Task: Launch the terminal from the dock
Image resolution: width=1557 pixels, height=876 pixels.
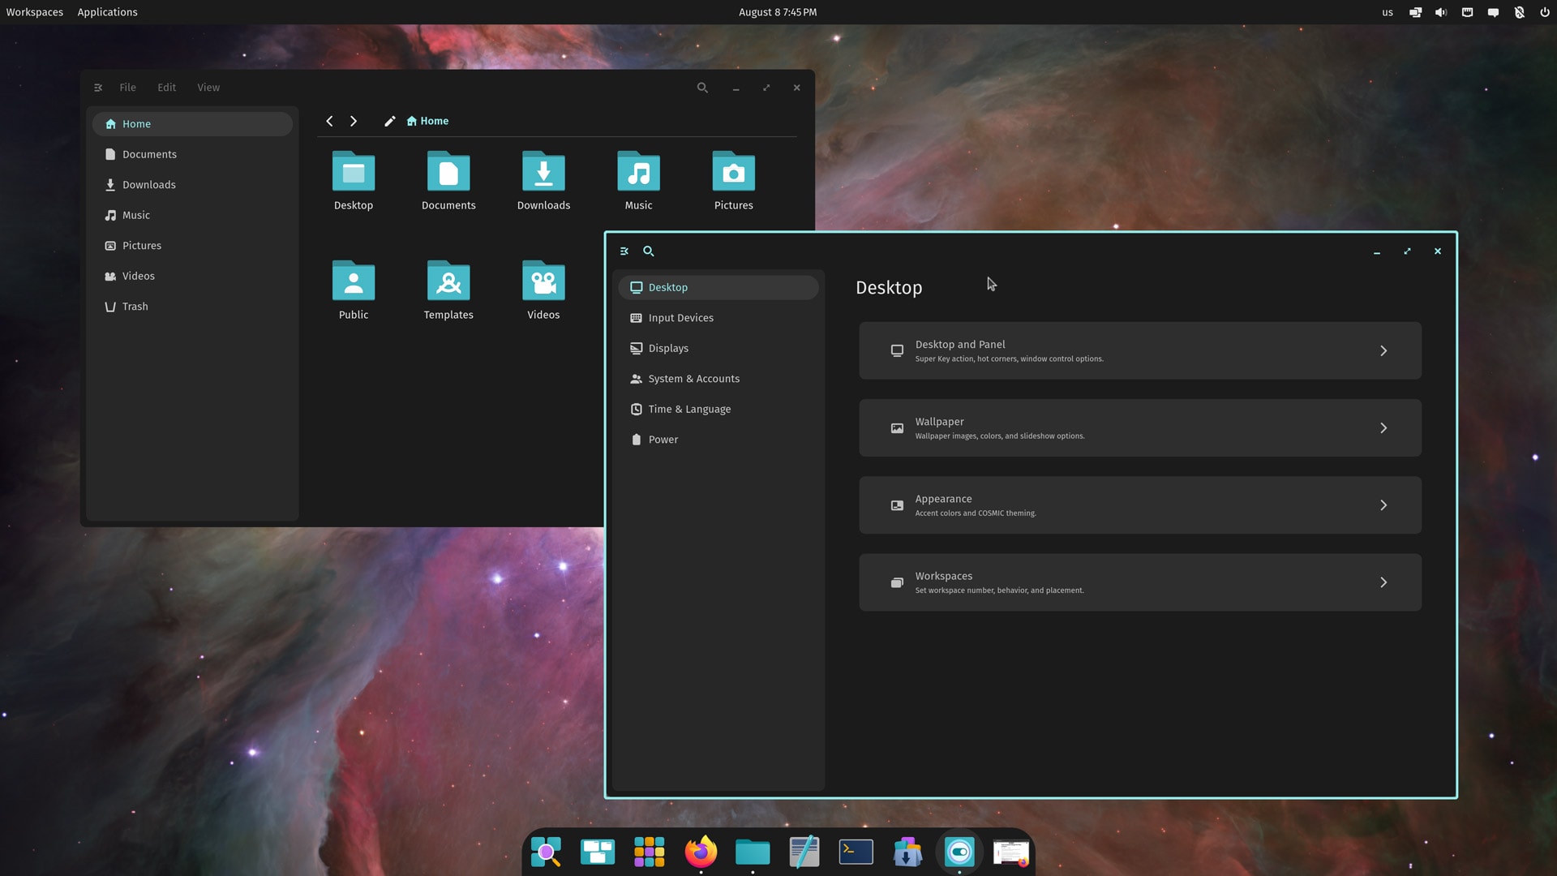Action: pos(856,852)
